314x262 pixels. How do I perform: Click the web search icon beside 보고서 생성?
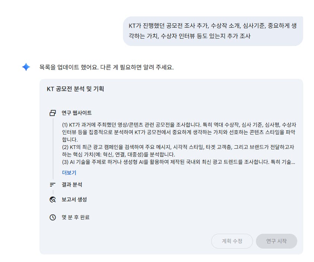coord(52,199)
